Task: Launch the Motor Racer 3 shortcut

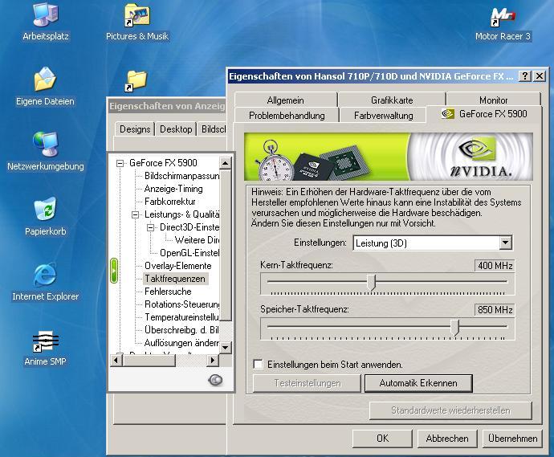Action: (503, 22)
